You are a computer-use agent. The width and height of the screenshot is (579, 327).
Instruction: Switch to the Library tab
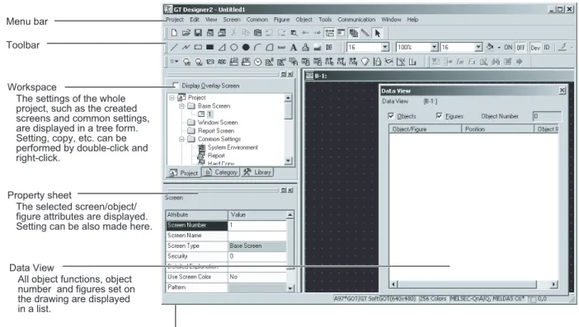pos(257,172)
